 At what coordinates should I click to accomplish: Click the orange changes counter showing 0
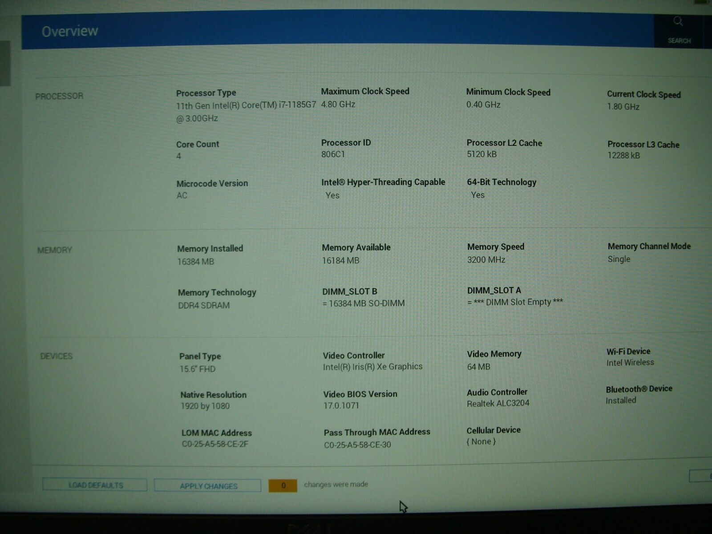point(283,485)
